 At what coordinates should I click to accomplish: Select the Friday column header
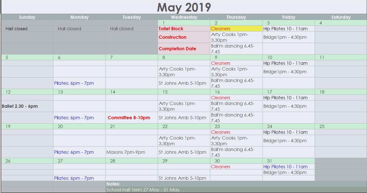289,17
